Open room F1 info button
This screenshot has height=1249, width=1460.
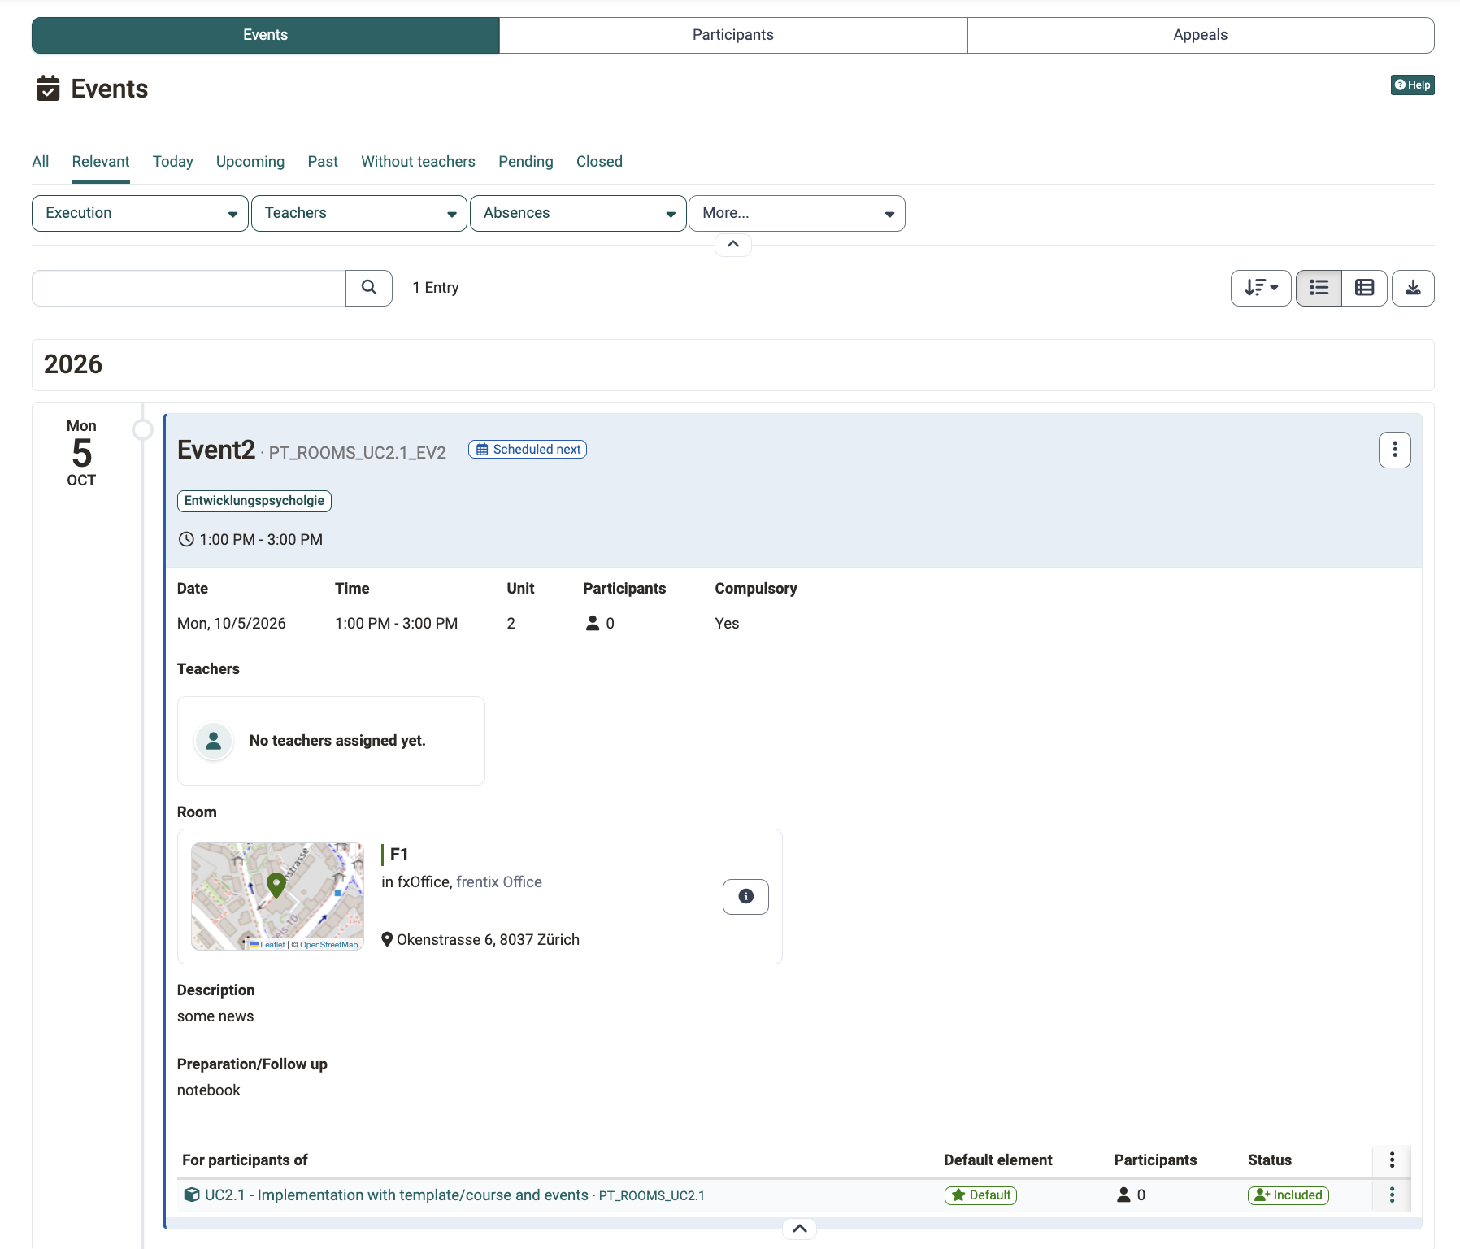[x=745, y=896]
